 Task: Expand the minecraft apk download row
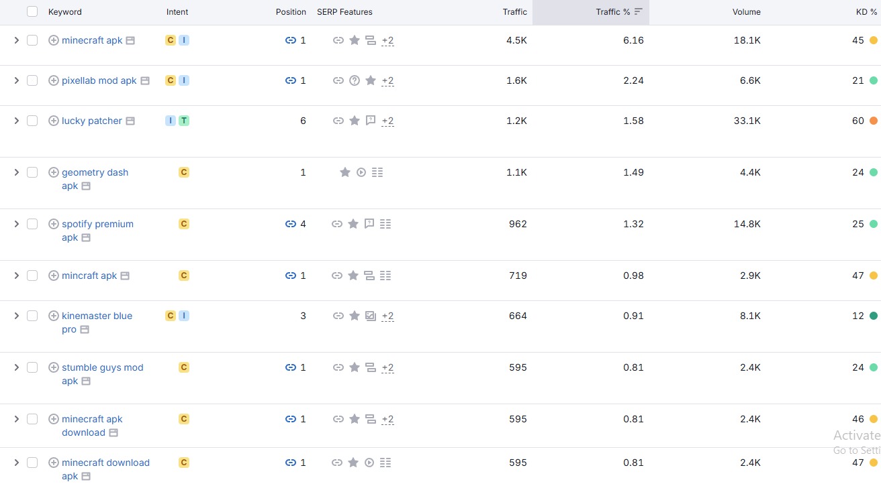click(17, 419)
